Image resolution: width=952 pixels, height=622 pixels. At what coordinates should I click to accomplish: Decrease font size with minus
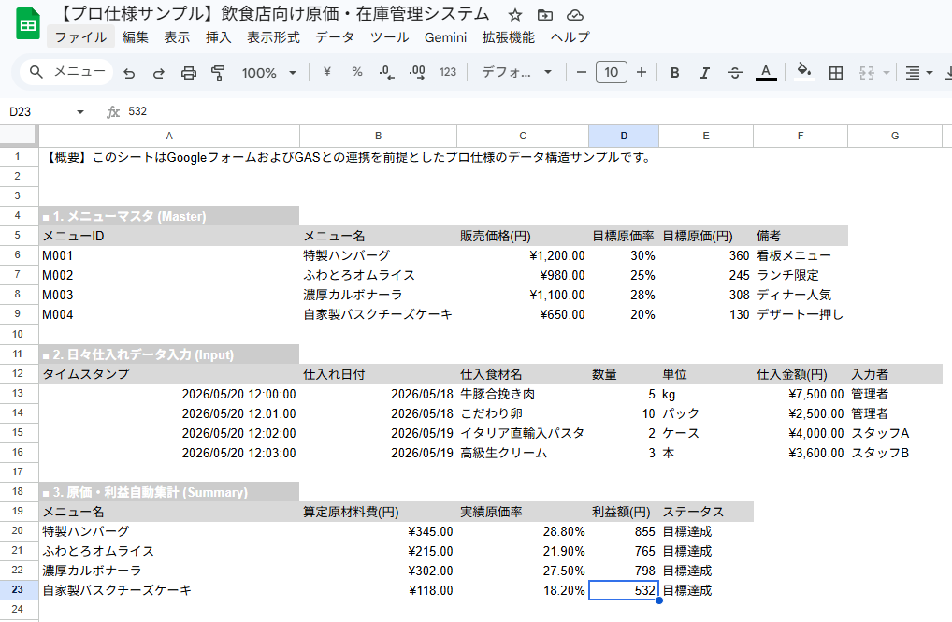[x=581, y=72]
